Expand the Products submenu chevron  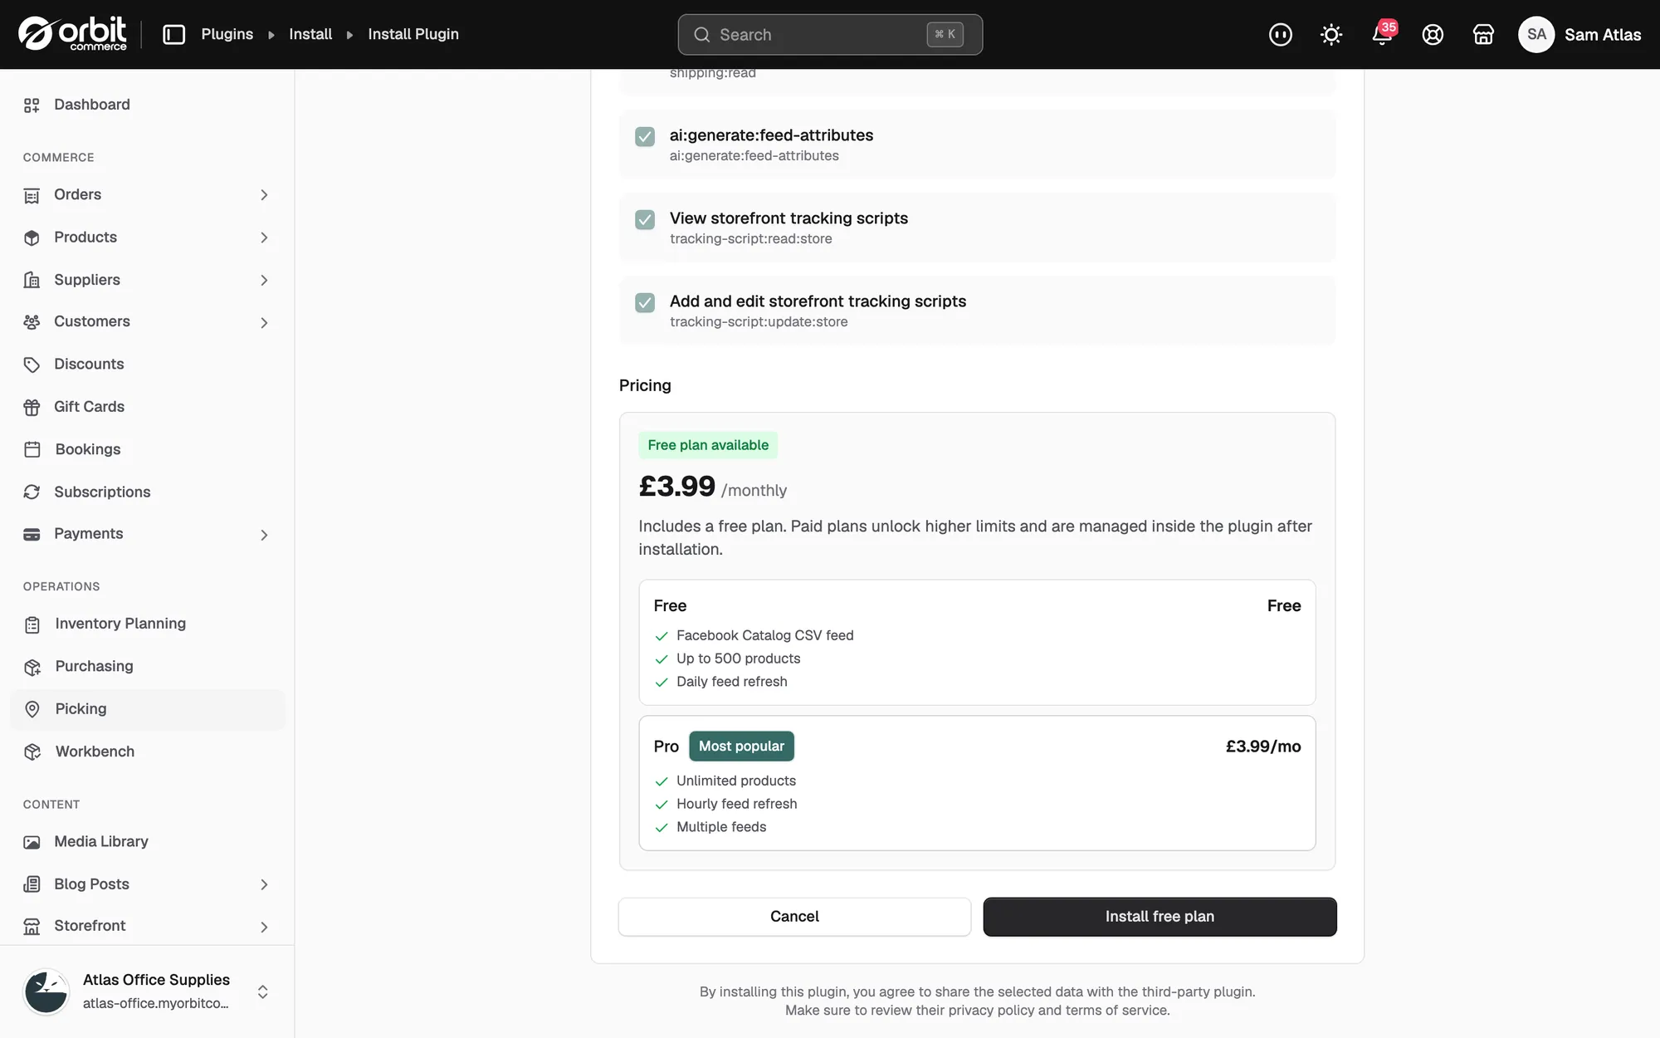click(264, 237)
